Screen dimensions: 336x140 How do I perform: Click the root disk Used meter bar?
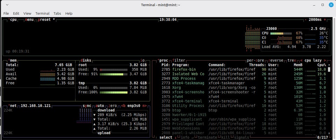(113, 69)
